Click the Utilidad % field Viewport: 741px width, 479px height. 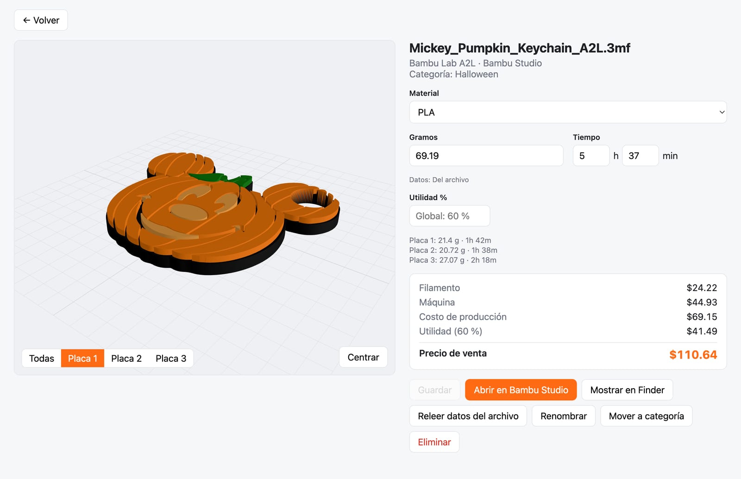450,216
